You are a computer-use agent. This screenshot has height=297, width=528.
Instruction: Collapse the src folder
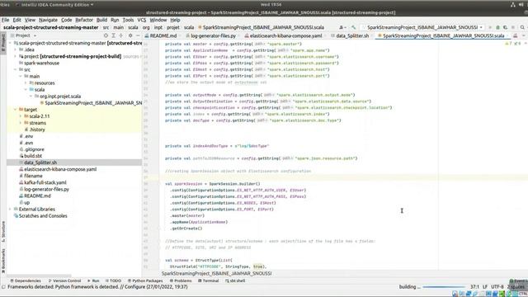point(15,69)
